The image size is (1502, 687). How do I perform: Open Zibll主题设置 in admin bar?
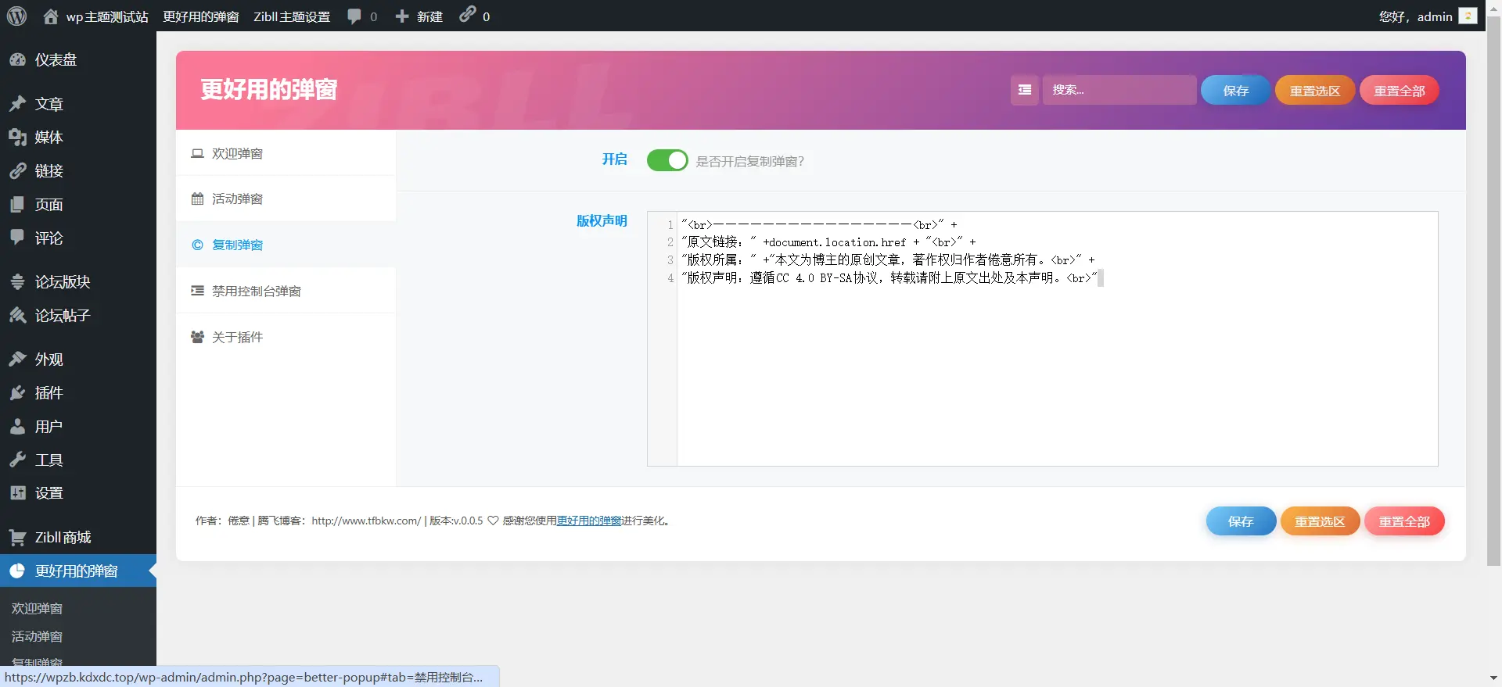[292, 16]
